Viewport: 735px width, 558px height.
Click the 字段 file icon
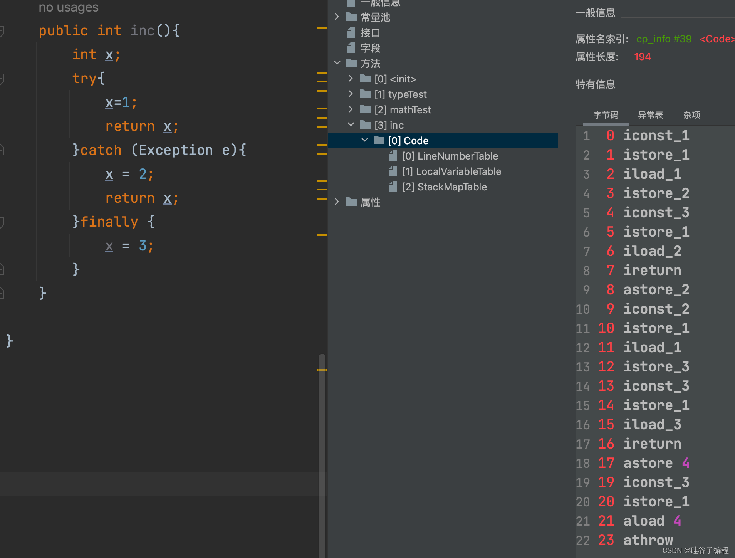351,48
